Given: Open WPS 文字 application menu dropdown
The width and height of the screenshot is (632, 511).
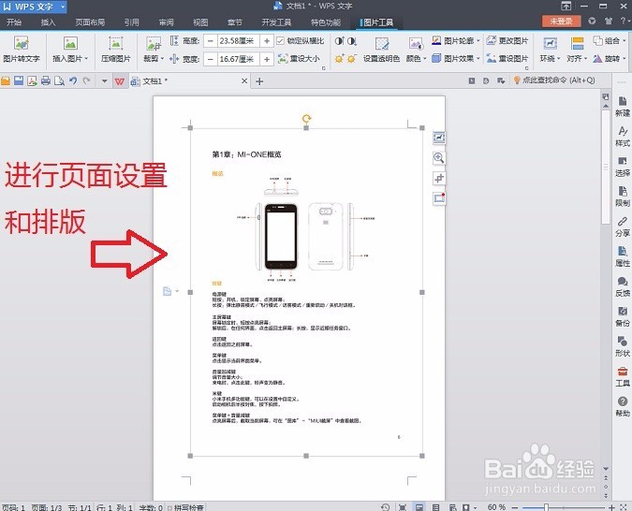Looking at the screenshot, I should tap(63, 7).
